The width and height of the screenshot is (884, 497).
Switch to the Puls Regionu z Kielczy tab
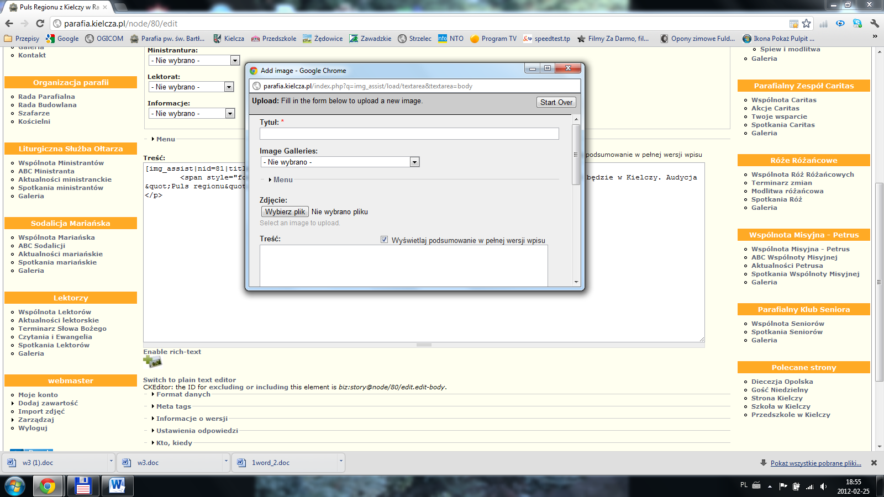coord(59,7)
